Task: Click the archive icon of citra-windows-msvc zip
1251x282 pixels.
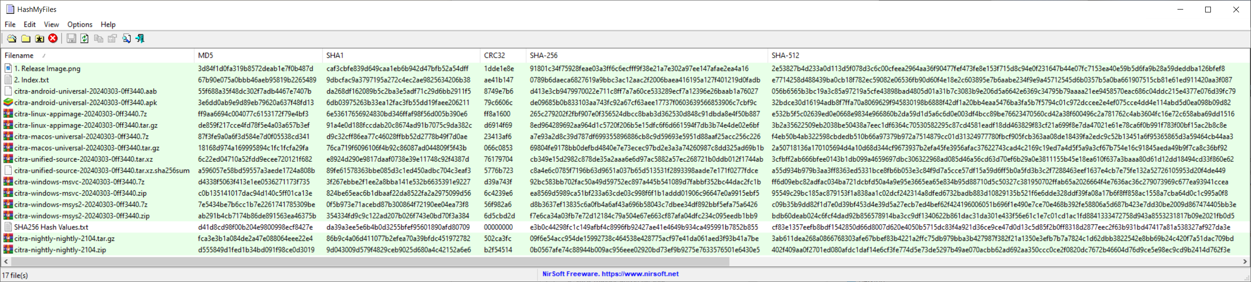Action: [8, 193]
